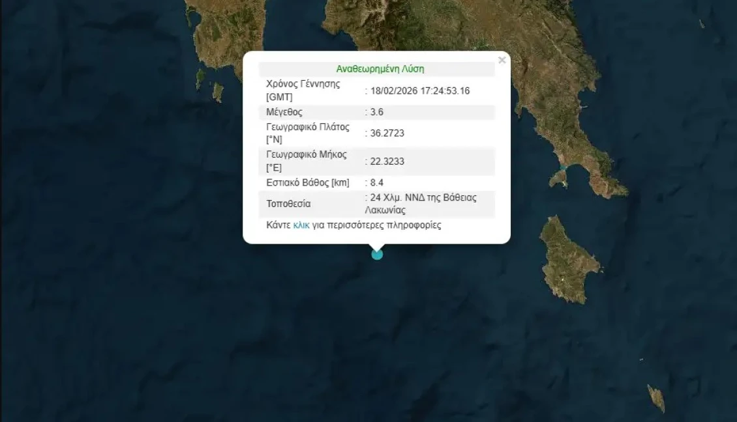Click the small Antikythira island at bottom right
The width and height of the screenshot is (737, 422).
point(655,397)
